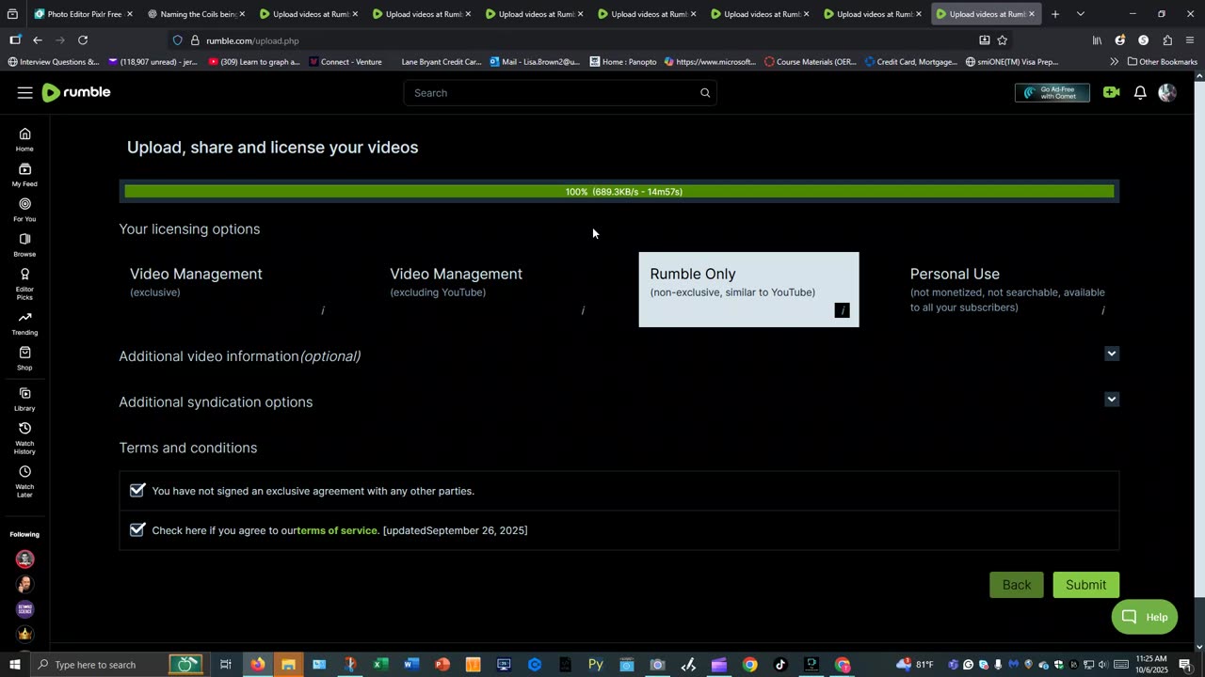This screenshot has height=677, width=1205.
Task: Open Windows Start menu
Action: tap(14, 665)
